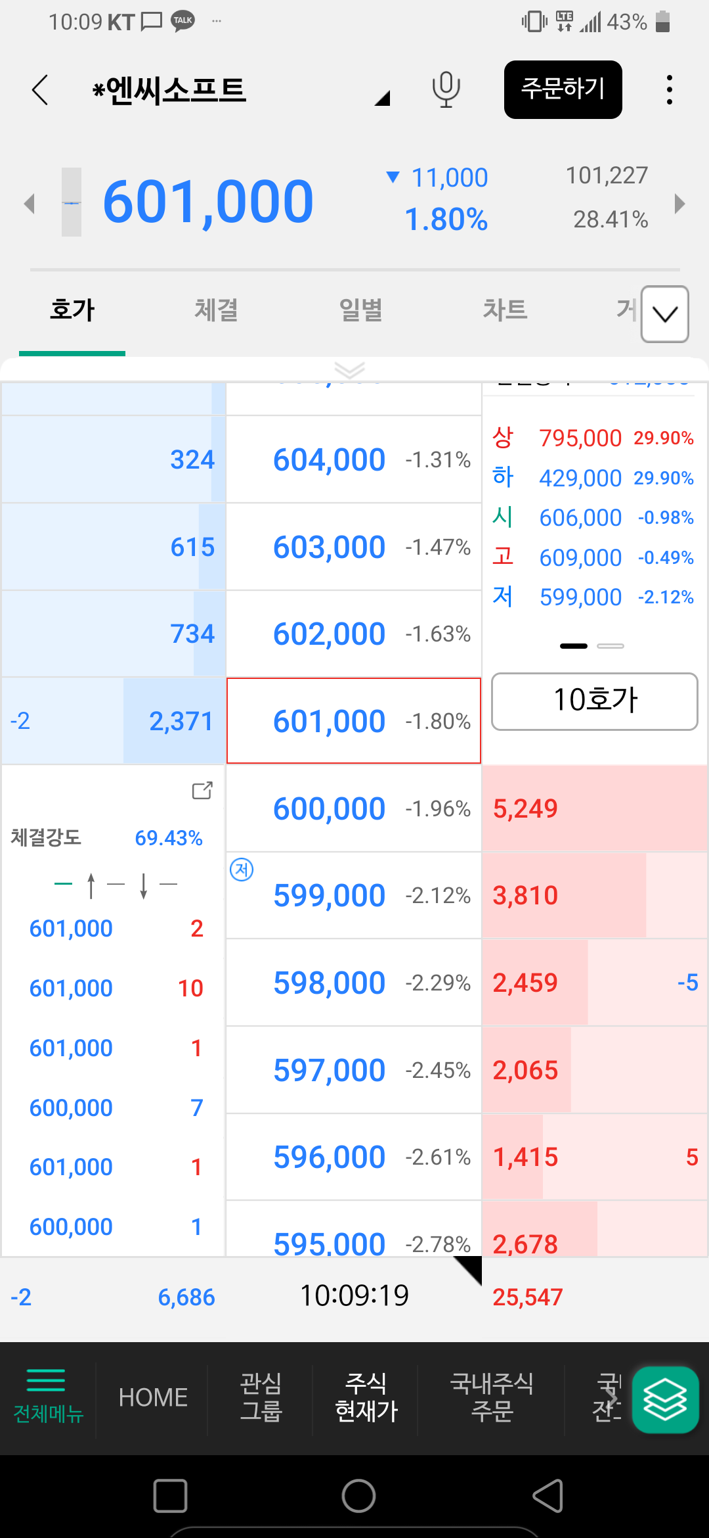Open the stock name dropdown triangle
This screenshot has height=1538, width=709.
click(383, 99)
